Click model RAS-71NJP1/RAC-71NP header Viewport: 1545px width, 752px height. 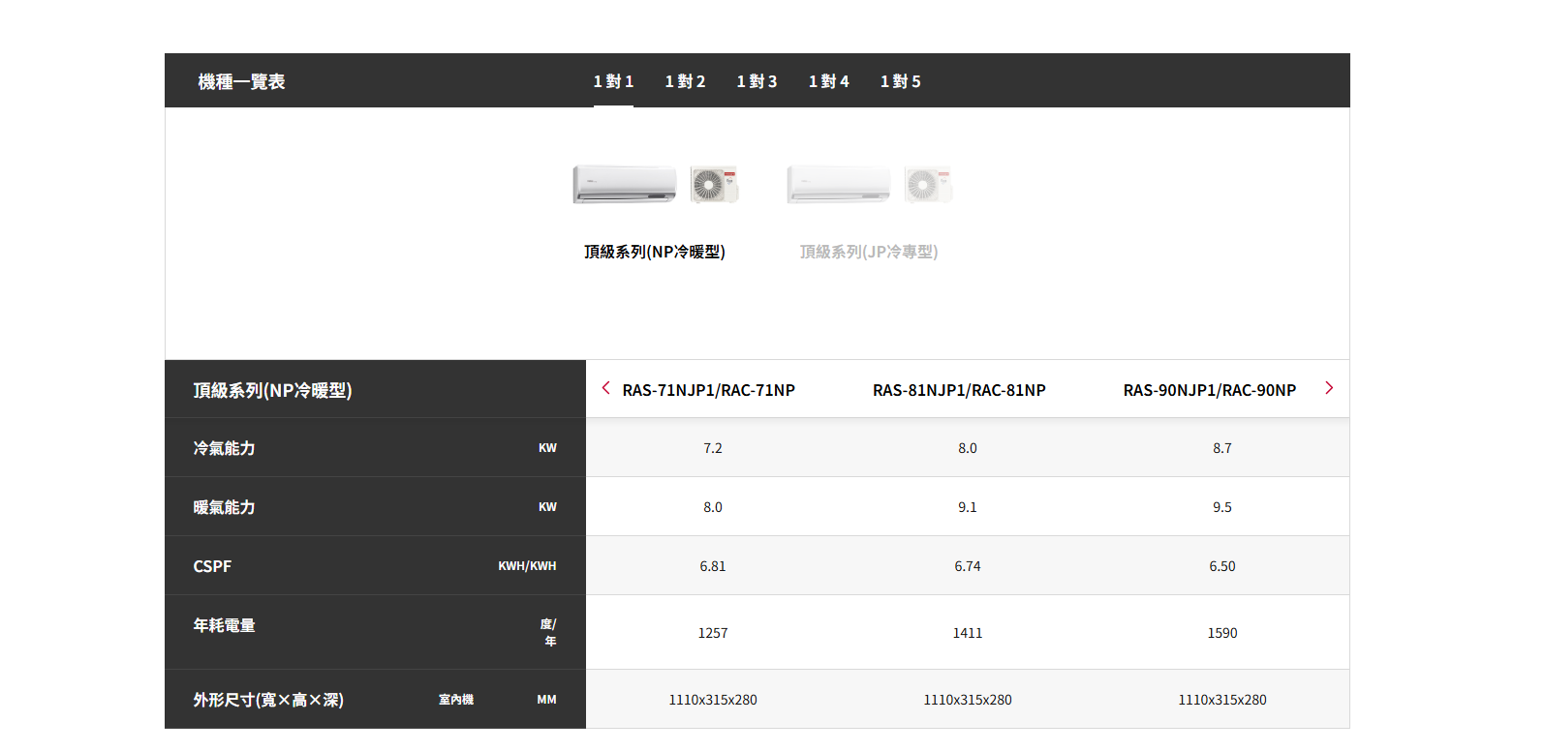(x=708, y=390)
